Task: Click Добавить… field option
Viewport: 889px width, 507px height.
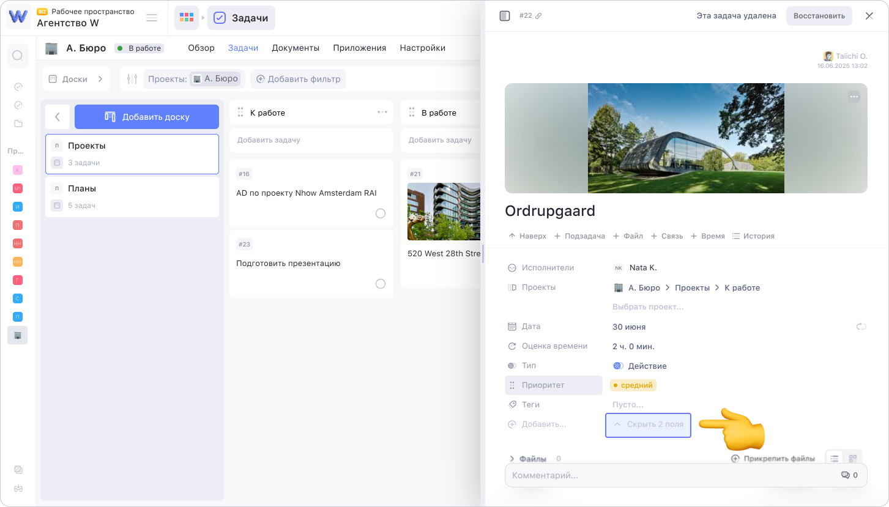Action: (x=537, y=424)
